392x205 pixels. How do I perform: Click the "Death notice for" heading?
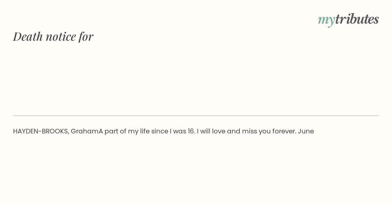[x=53, y=36]
